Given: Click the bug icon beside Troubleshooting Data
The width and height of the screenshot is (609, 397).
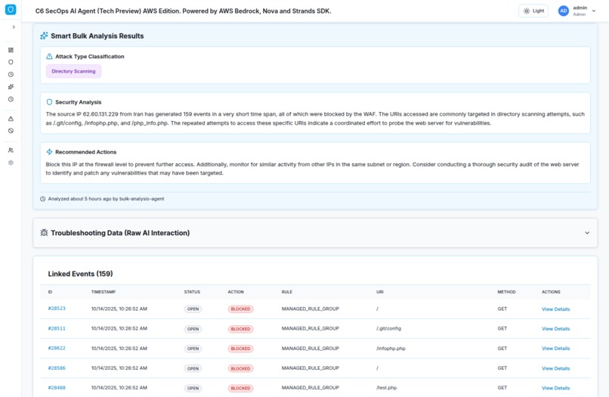Looking at the screenshot, I should click(x=44, y=232).
